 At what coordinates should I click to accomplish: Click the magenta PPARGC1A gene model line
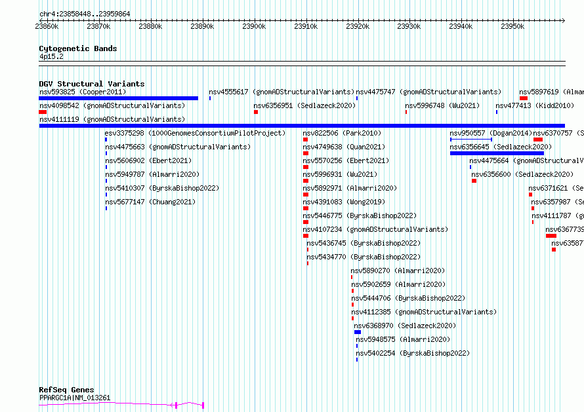tap(121, 404)
